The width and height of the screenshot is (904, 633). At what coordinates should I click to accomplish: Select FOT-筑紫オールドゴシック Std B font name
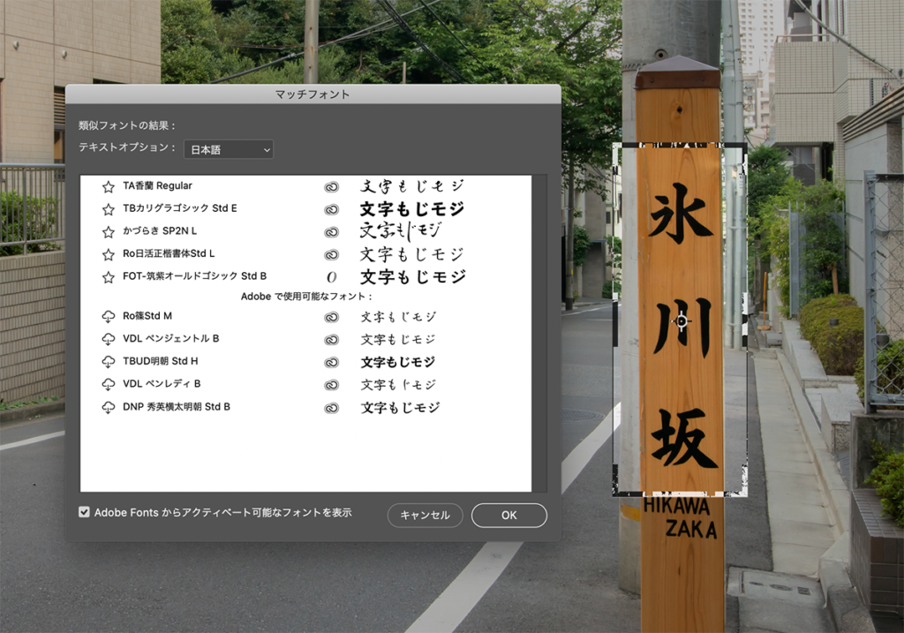[194, 275]
